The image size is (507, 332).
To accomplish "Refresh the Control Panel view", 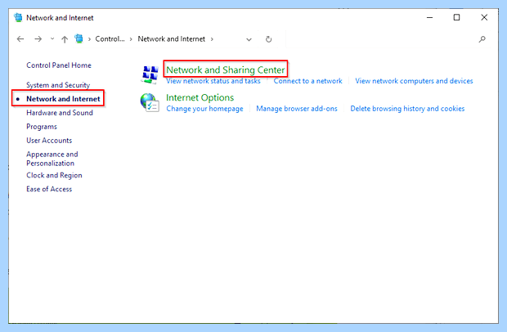I will pyautogui.click(x=269, y=39).
